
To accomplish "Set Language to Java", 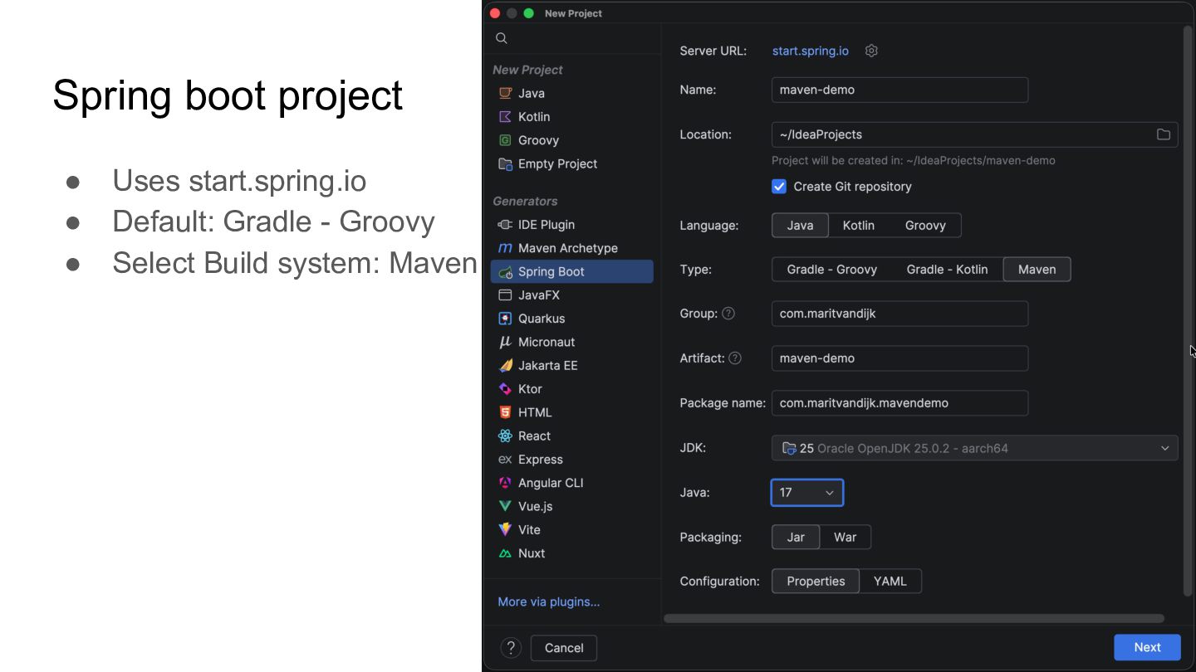I will [800, 226].
